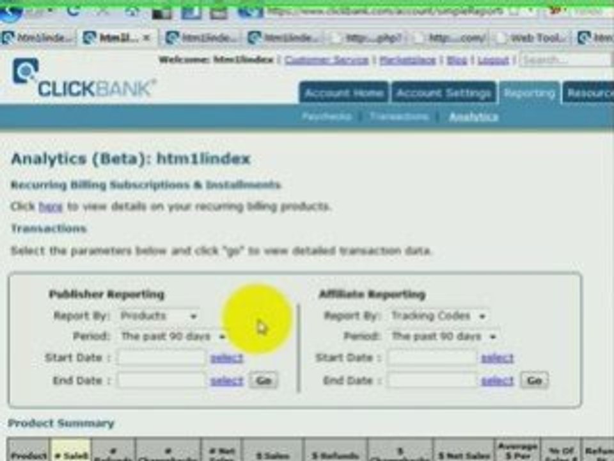This screenshot has width=614, height=461.
Task: Open the Account Settings tab
Action: click(443, 93)
